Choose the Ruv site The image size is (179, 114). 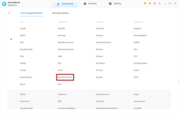(x=60, y=84)
